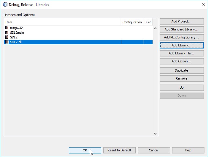
Task: Click the Add Option button
Action: pyautogui.click(x=182, y=61)
